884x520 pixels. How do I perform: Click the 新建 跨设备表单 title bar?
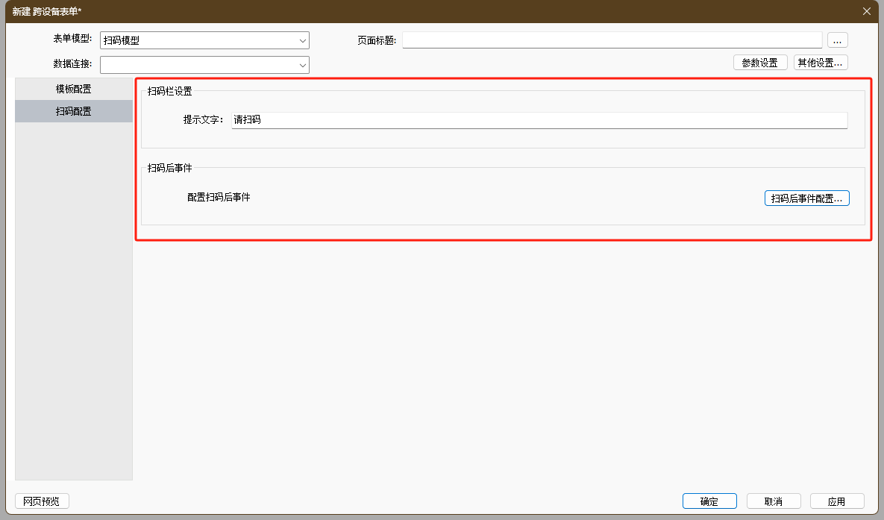click(373, 11)
